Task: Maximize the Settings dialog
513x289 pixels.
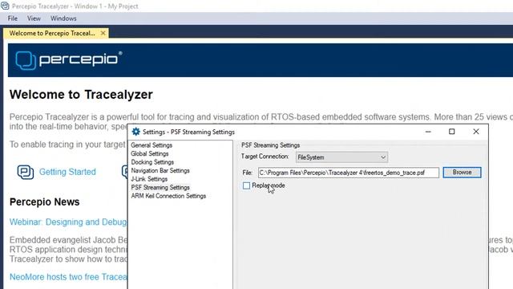Action: (452, 132)
